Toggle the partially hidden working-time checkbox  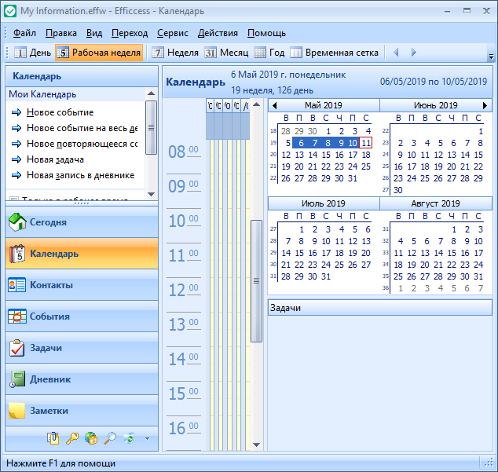[x=13, y=200]
